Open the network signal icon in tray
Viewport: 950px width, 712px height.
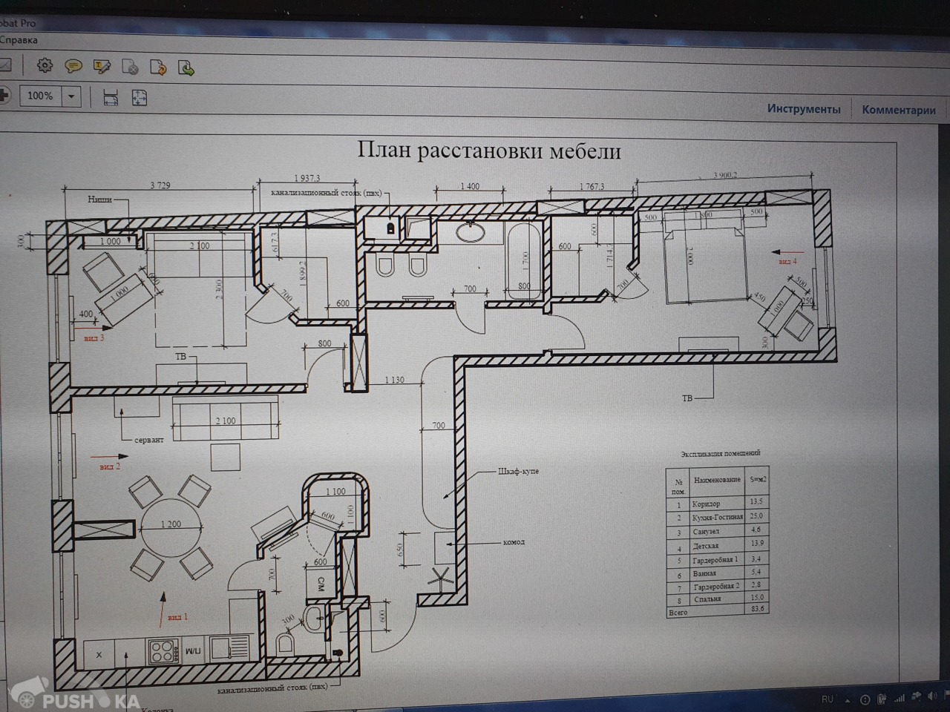[x=900, y=698]
